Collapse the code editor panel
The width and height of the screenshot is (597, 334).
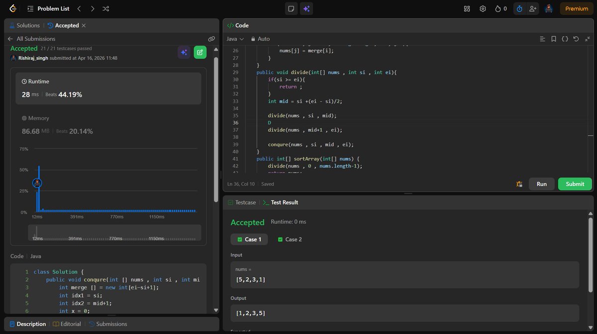click(x=589, y=38)
